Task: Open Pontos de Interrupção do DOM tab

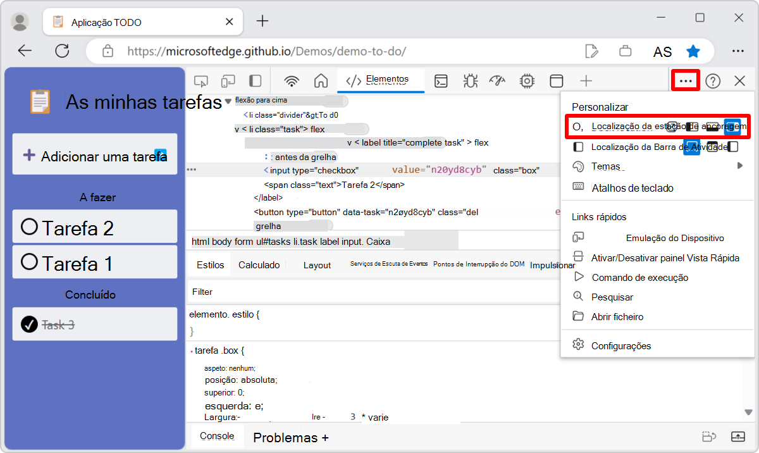Action: [479, 264]
